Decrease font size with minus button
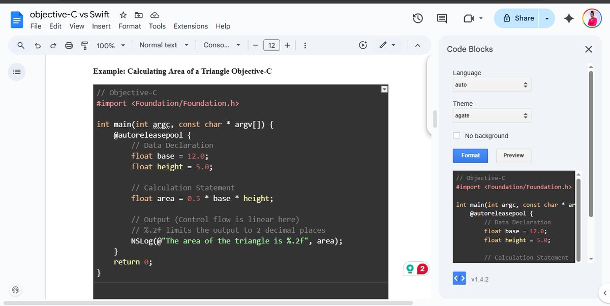Screen dimensions: 610x306 255,45
